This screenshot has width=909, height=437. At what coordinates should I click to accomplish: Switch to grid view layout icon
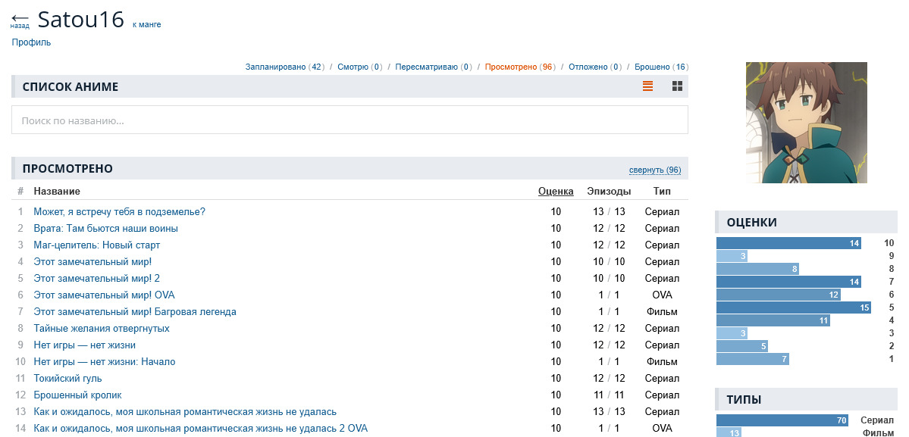pyautogui.click(x=677, y=86)
